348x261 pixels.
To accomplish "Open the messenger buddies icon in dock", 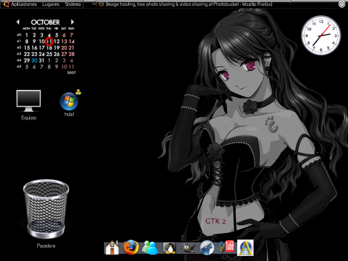I will pyautogui.click(x=150, y=247).
